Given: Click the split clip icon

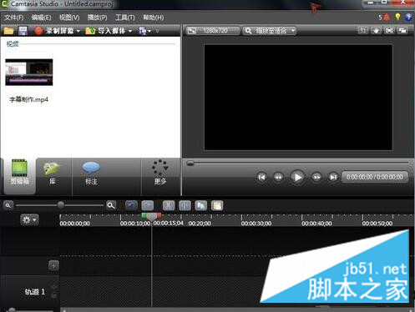Looking at the screenshot, I should pyautogui.click(x=185, y=205).
